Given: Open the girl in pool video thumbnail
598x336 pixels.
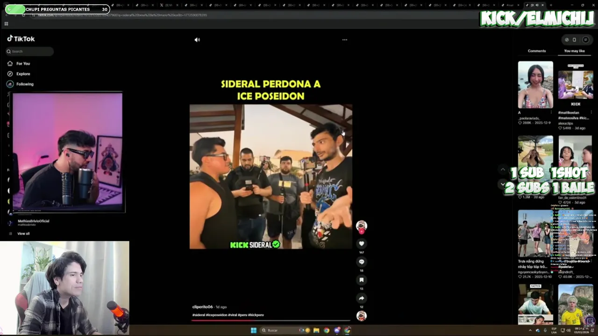Looking at the screenshot, I should 535,159.
